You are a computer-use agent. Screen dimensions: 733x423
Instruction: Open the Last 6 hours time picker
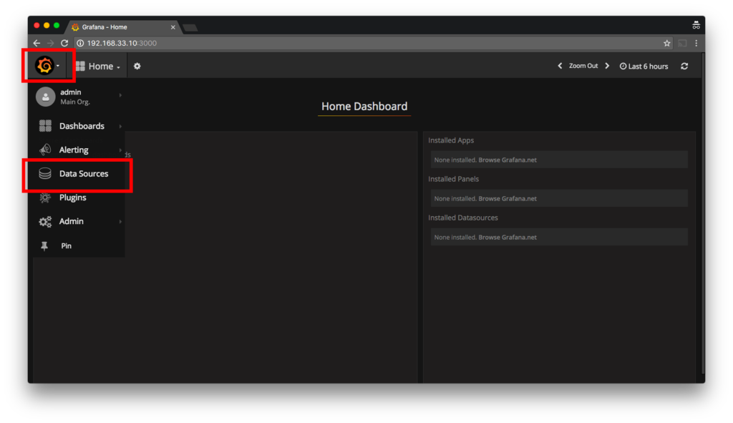(x=644, y=67)
